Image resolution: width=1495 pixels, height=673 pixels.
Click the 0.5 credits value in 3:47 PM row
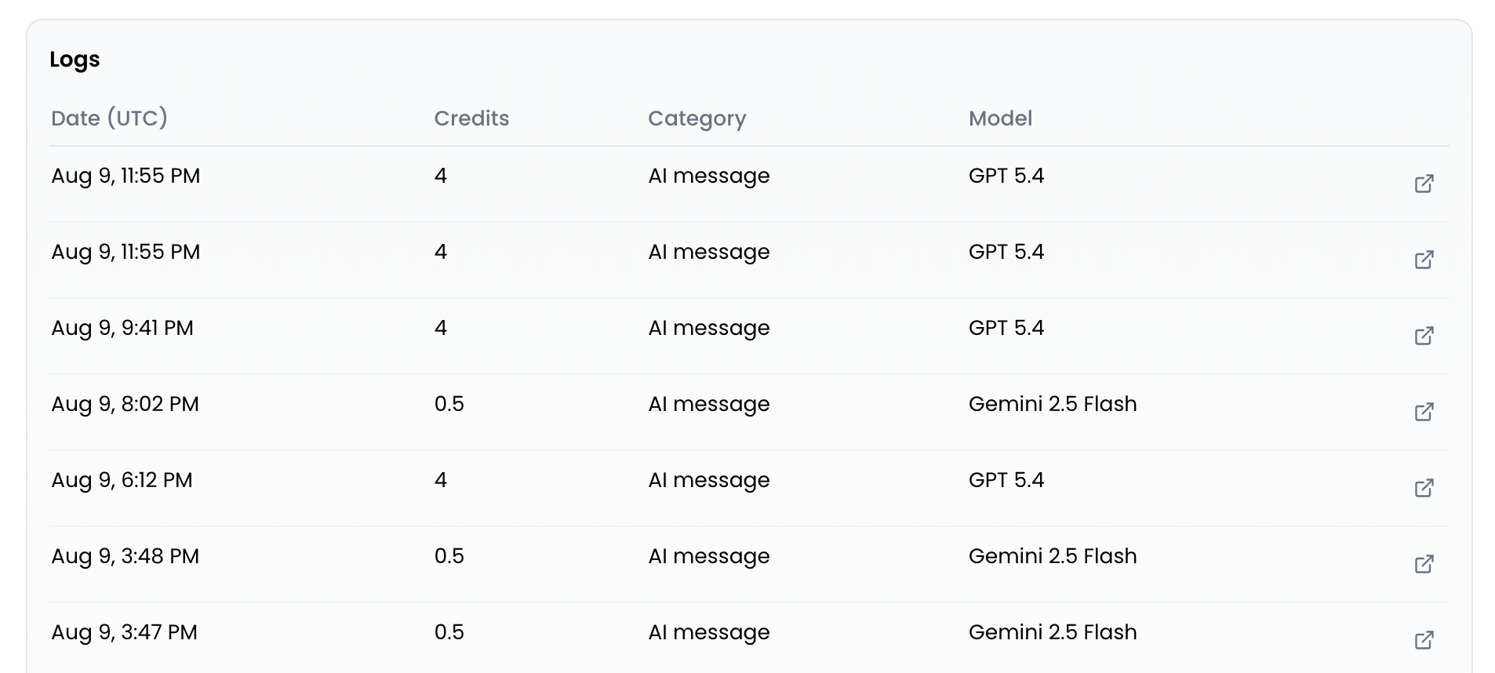coord(449,632)
